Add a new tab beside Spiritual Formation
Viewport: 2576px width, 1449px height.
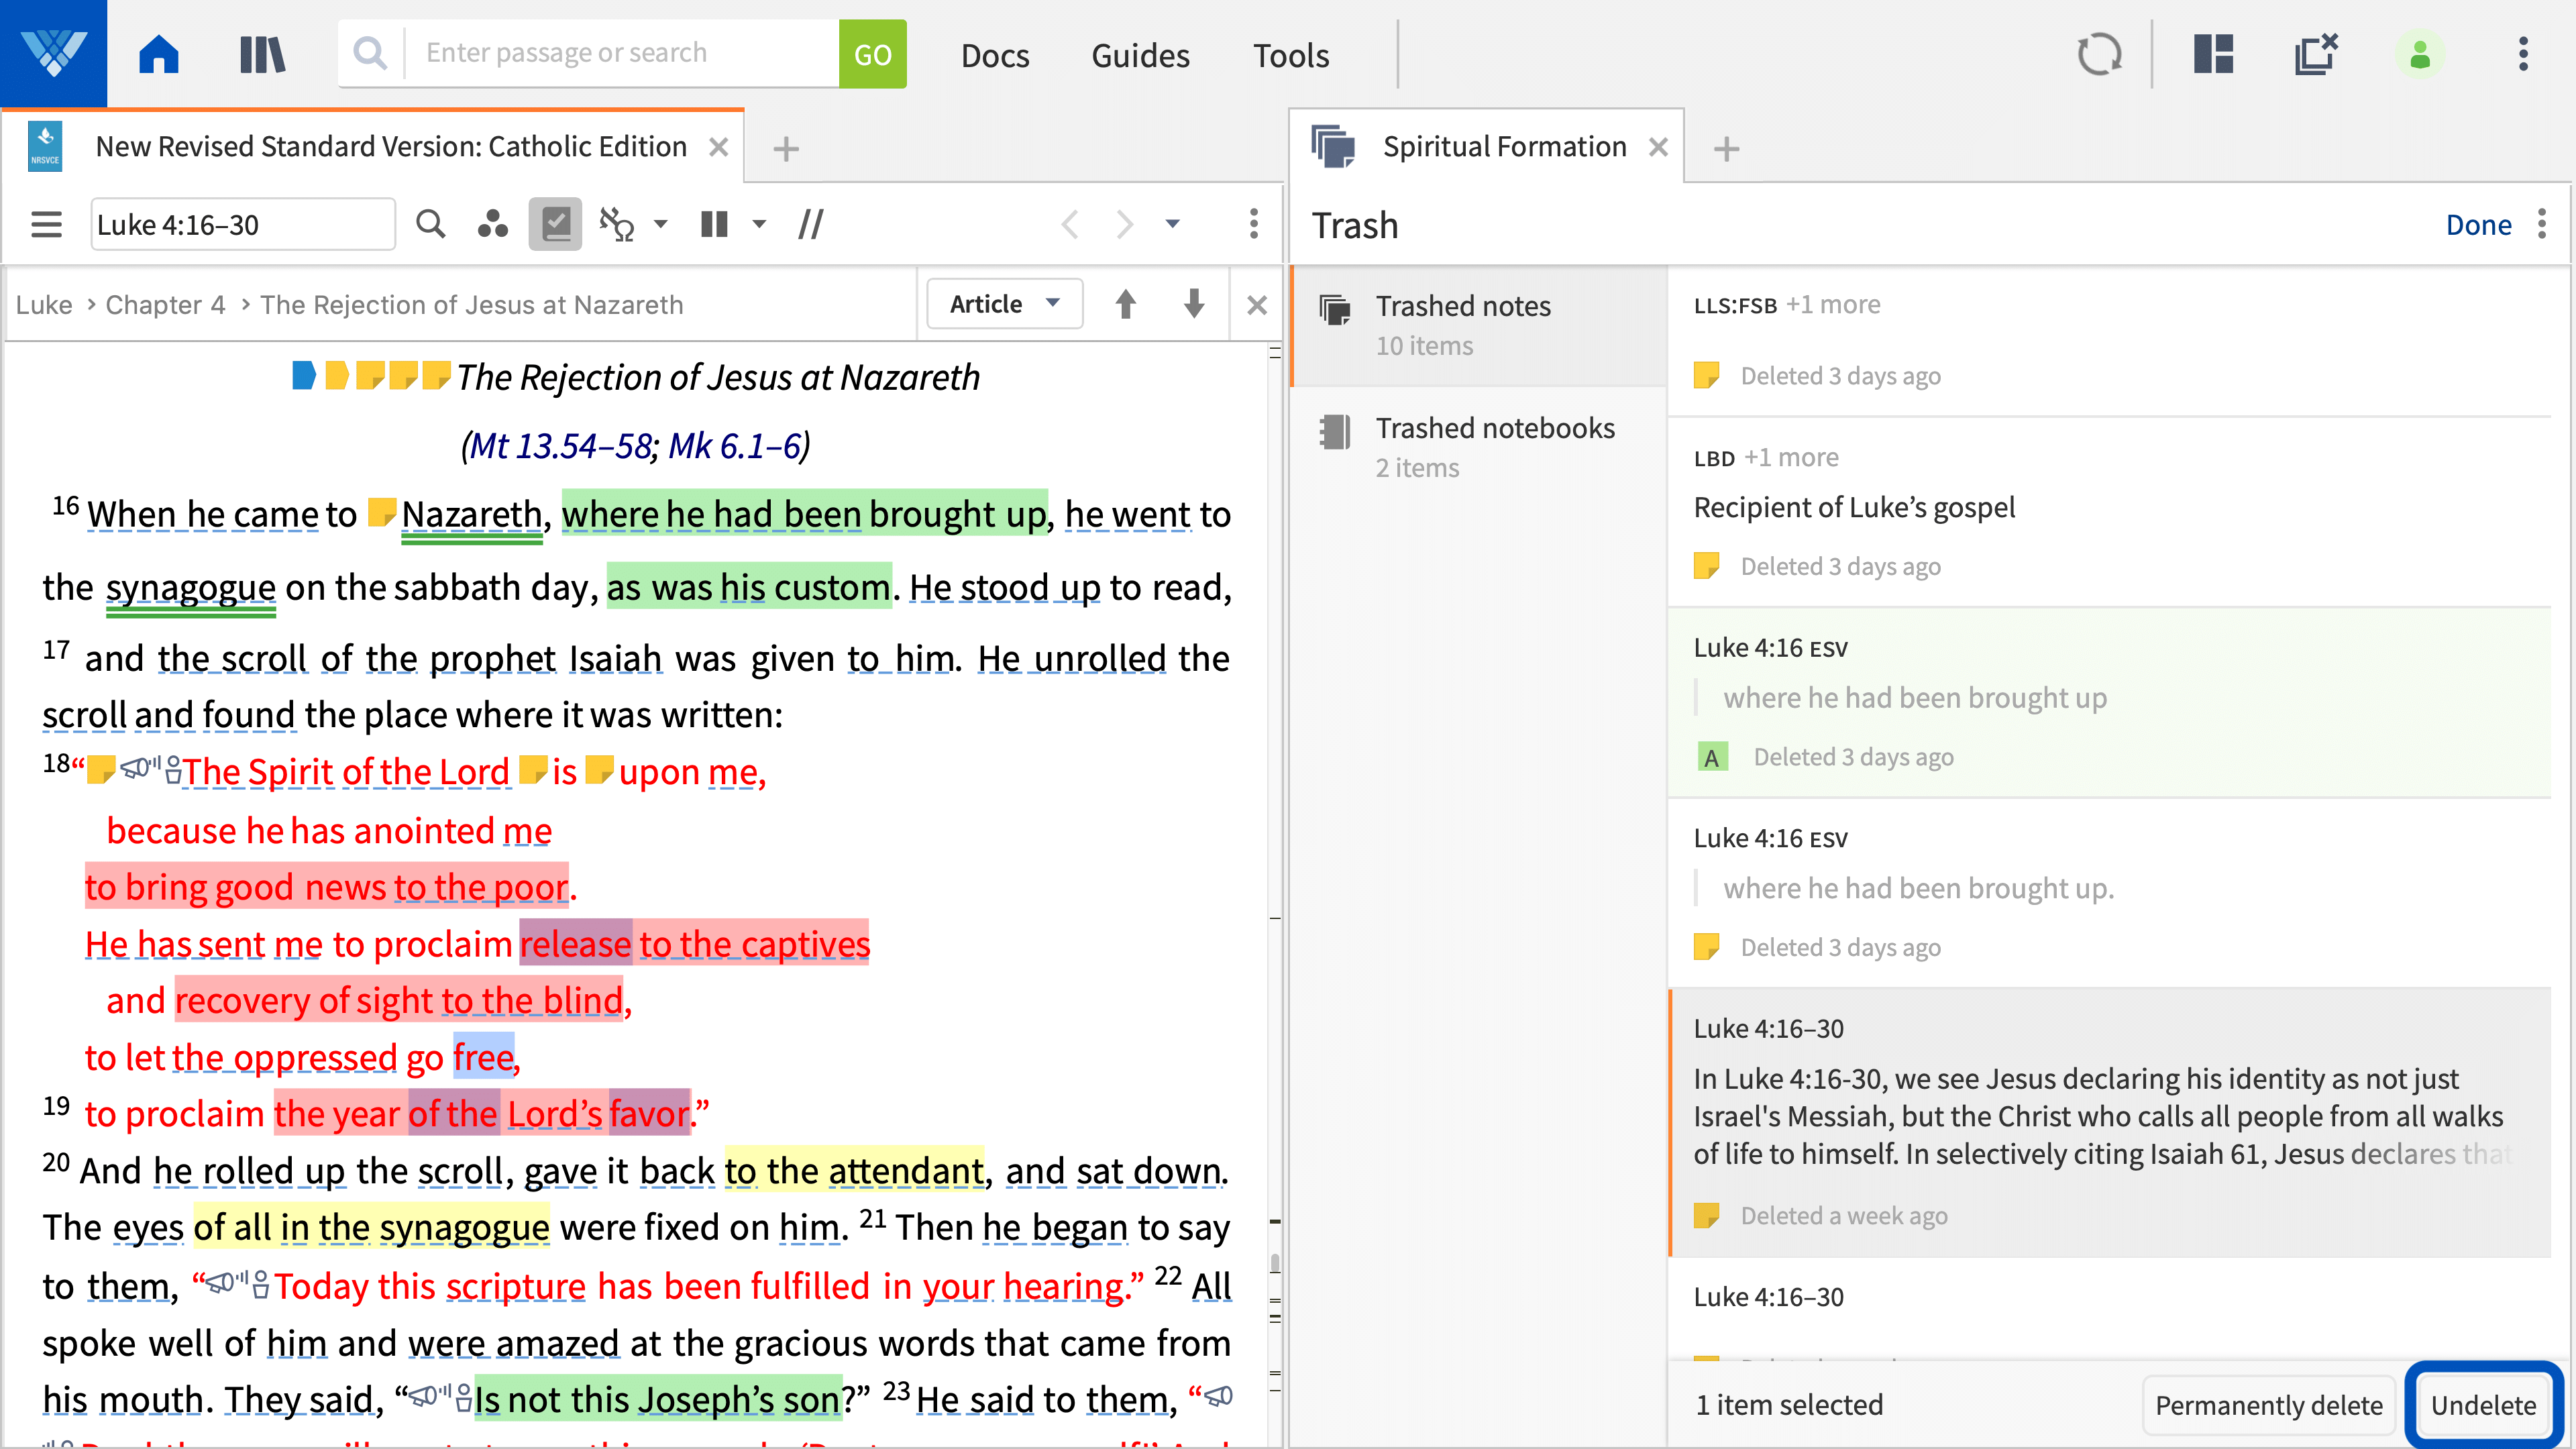click(1726, 149)
